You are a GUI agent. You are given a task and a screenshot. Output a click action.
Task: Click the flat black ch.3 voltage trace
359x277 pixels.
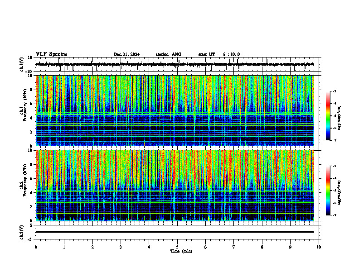(x=175, y=232)
